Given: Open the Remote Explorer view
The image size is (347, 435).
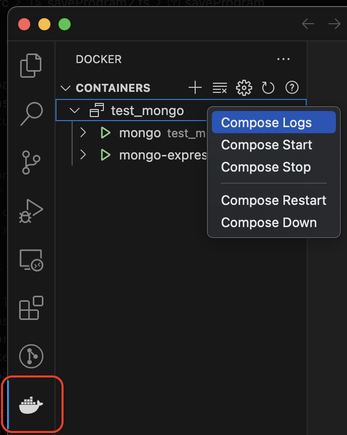Looking at the screenshot, I should 31,260.
